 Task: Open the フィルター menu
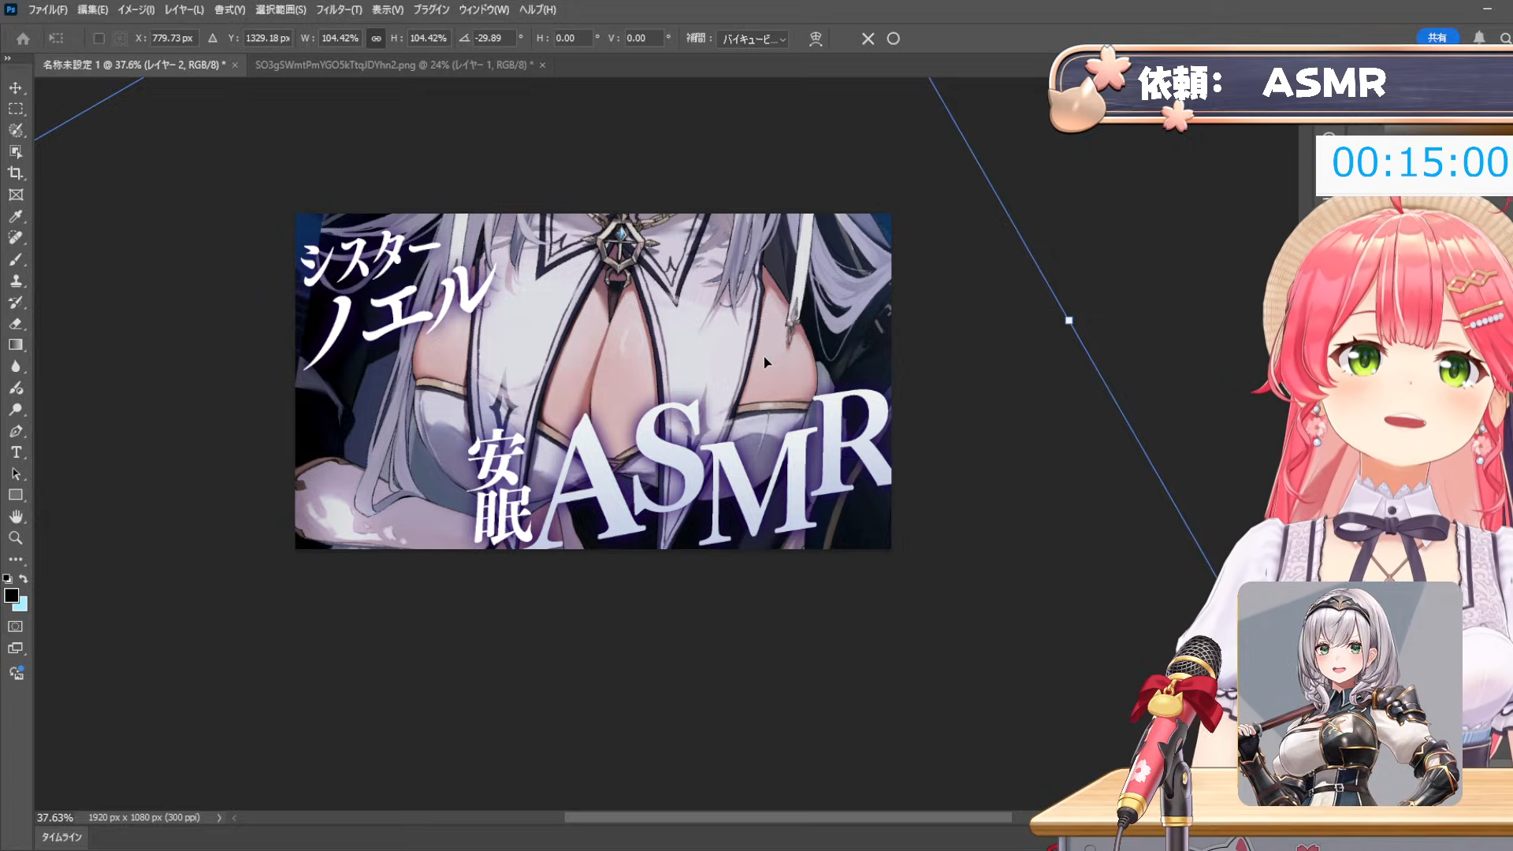339,9
